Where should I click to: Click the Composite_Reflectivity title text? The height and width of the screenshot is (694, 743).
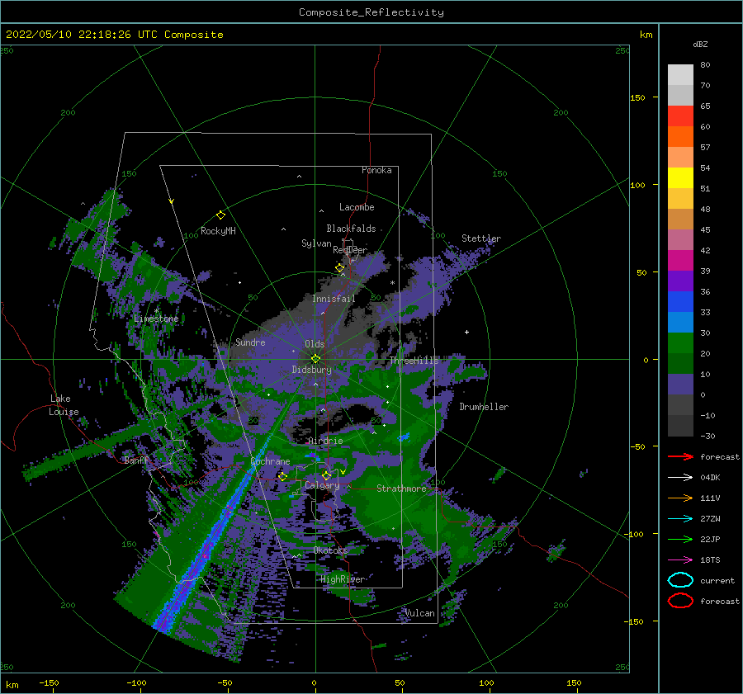[x=371, y=12]
